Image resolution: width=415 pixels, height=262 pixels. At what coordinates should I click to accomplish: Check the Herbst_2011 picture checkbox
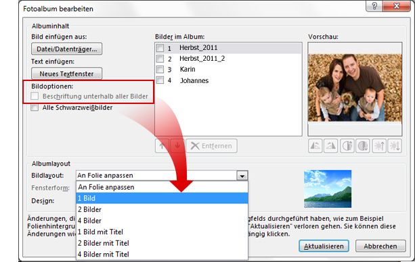tap(160, 48)
